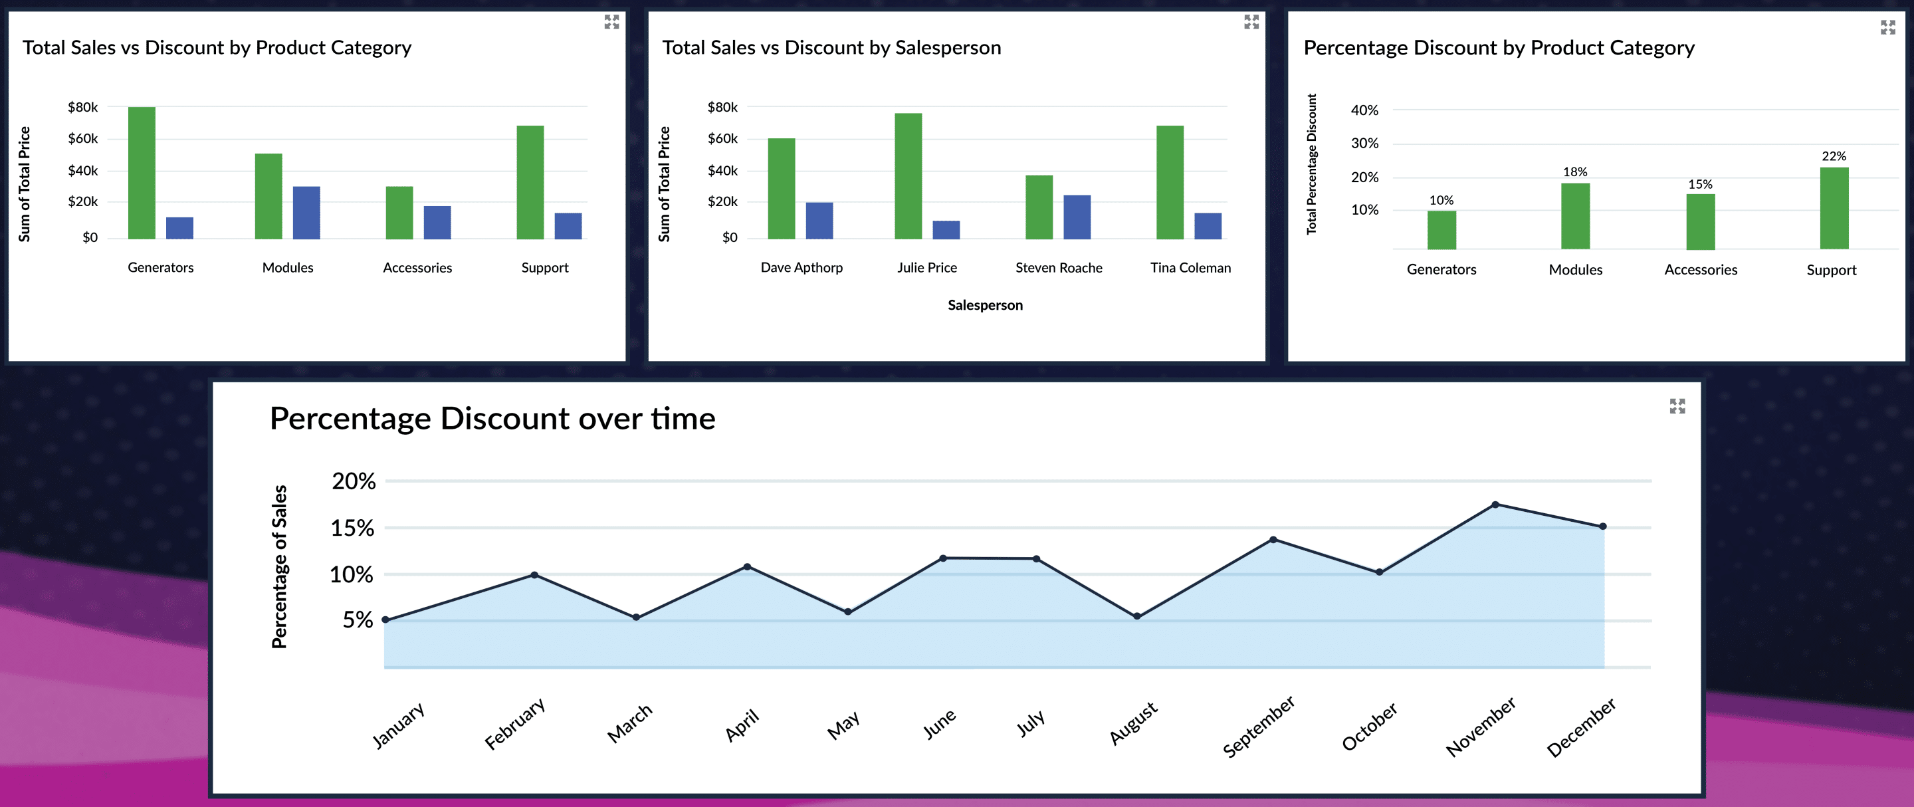
Task: Click the February data point on line
Action: (534, 575)
